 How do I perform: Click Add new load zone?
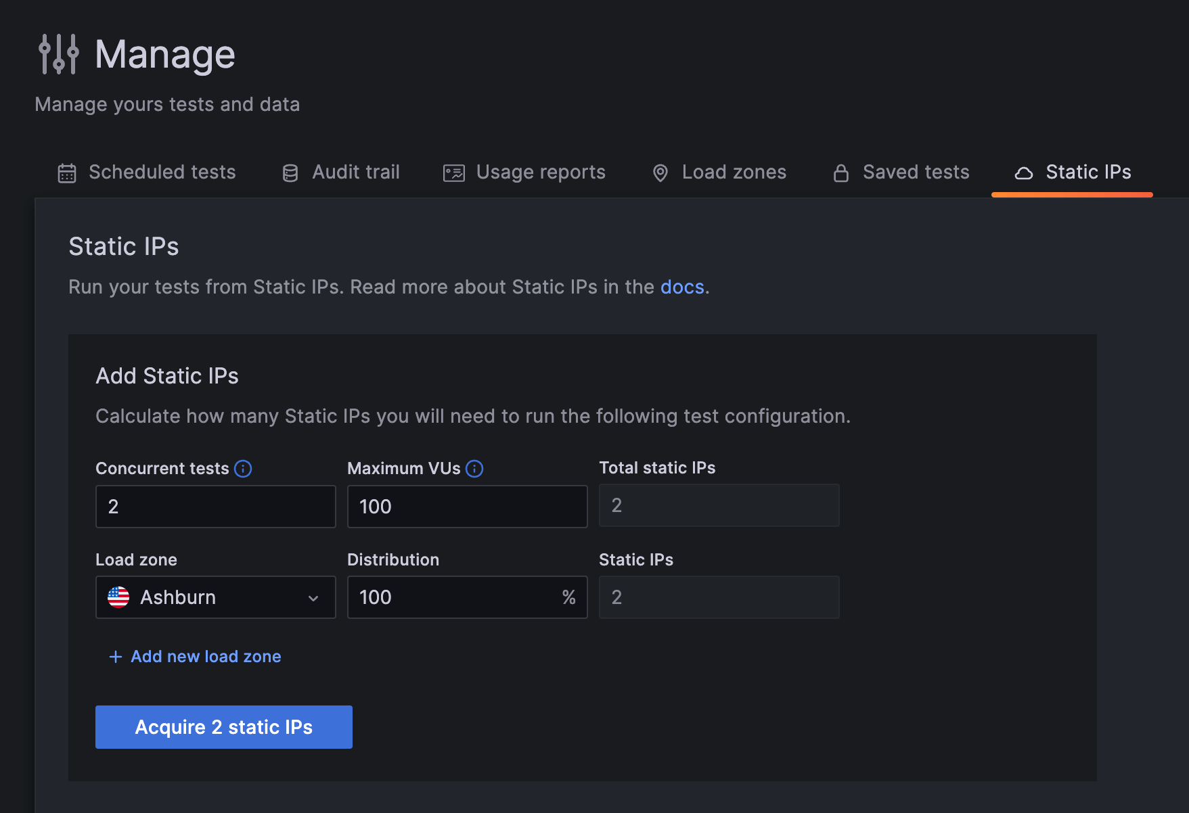pos(205,656)
